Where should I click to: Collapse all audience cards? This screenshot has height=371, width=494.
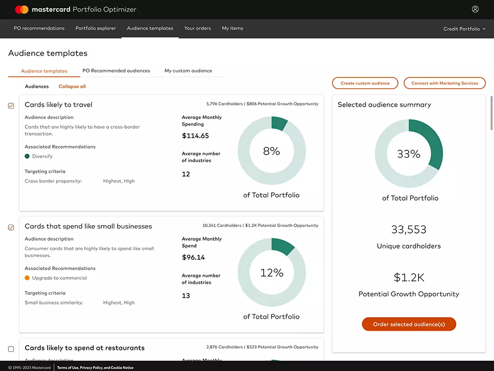72,86
